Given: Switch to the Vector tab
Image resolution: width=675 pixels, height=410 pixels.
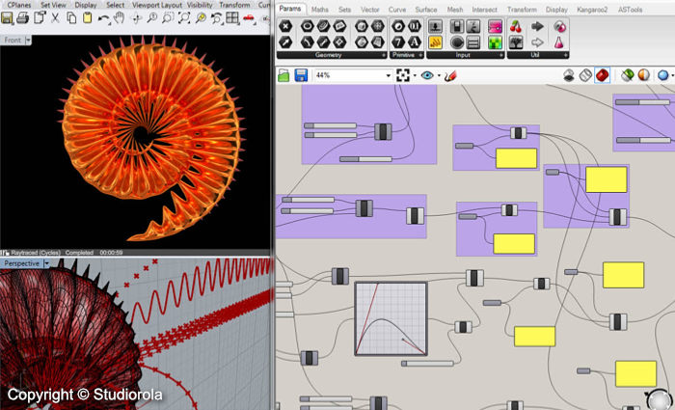Looking at the screenshot, I should click(370, 9).
